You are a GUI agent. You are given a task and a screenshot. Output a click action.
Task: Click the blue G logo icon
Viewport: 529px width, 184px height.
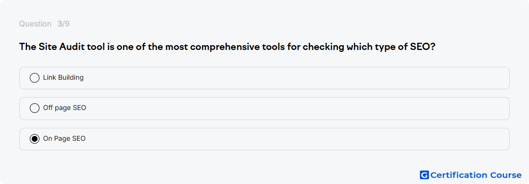pyautogui.click(x=424, y=175)
